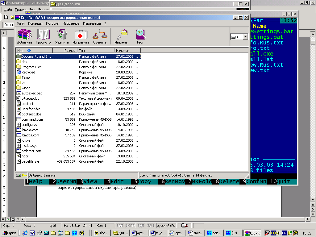Sort by the Изменен column header
The height and width of the screenshot is (237, 316).
click(x=127, y=51)
